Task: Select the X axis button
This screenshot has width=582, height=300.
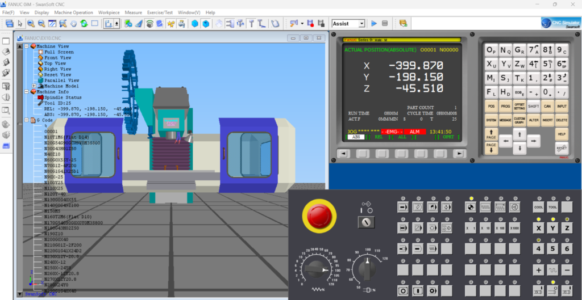Action: 538,228
